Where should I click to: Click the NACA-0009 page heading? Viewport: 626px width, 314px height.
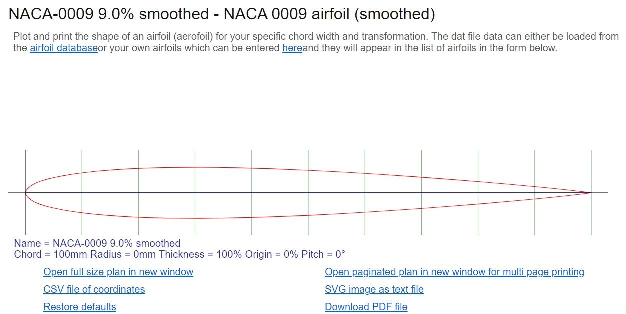point(222,14)
